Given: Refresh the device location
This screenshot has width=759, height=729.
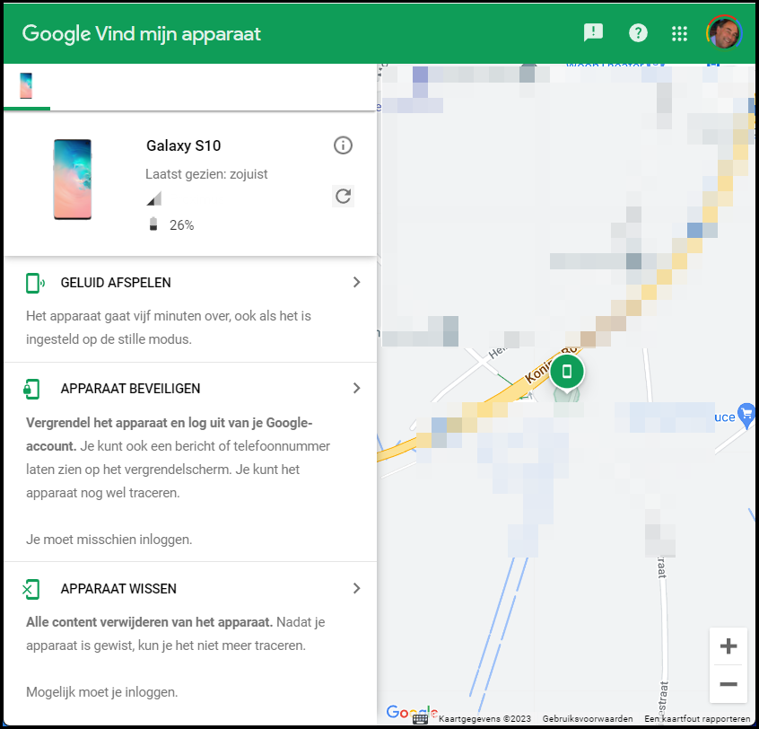Looking at the screenshot, I should (344, 197).
